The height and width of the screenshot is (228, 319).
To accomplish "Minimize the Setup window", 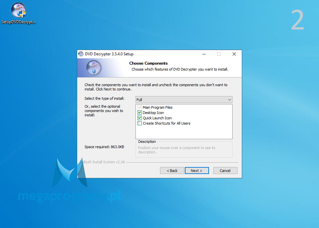I will coord(204,54).
